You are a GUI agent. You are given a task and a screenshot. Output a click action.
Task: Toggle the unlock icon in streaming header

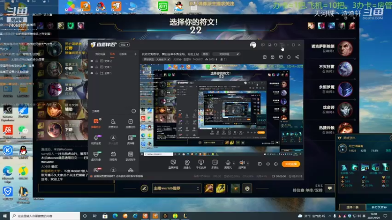point(272,57)
